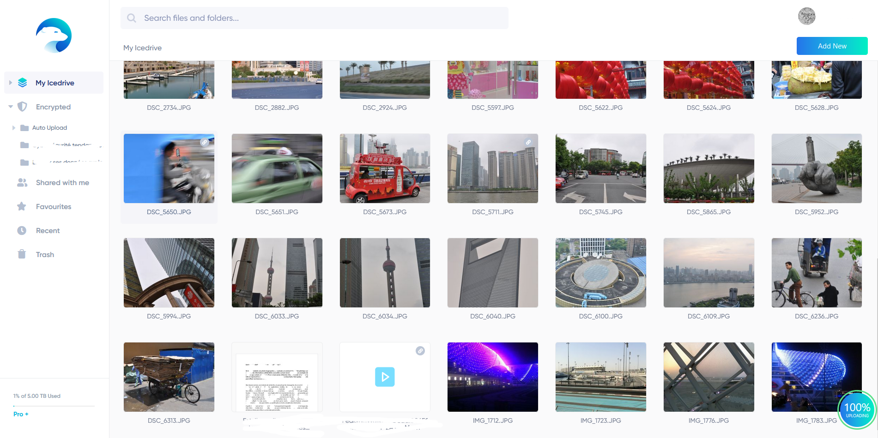The width and height of the screenshot is (878, 438).
Task: Open Recent files via the clock icon
Action: [22, 230]
